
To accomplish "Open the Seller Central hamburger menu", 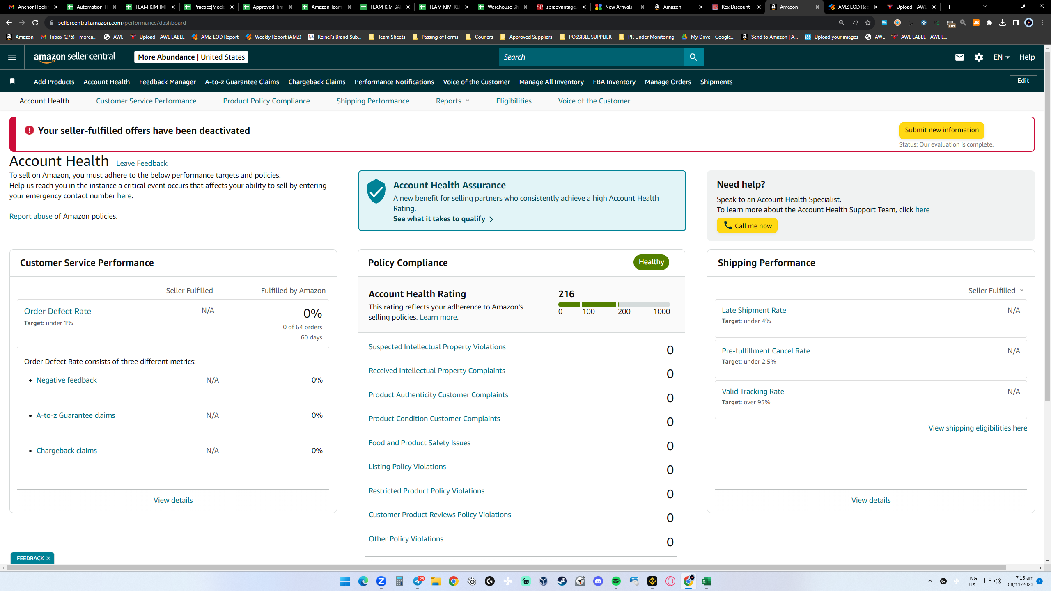I will pos(12,57).
